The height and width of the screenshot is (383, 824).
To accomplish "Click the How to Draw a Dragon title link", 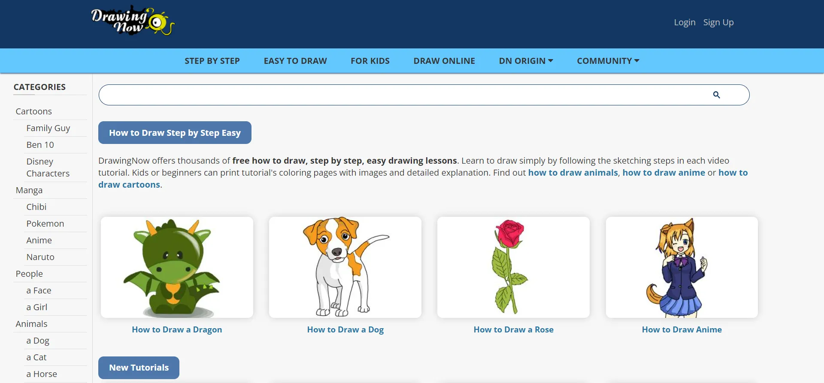I will 177,329.
